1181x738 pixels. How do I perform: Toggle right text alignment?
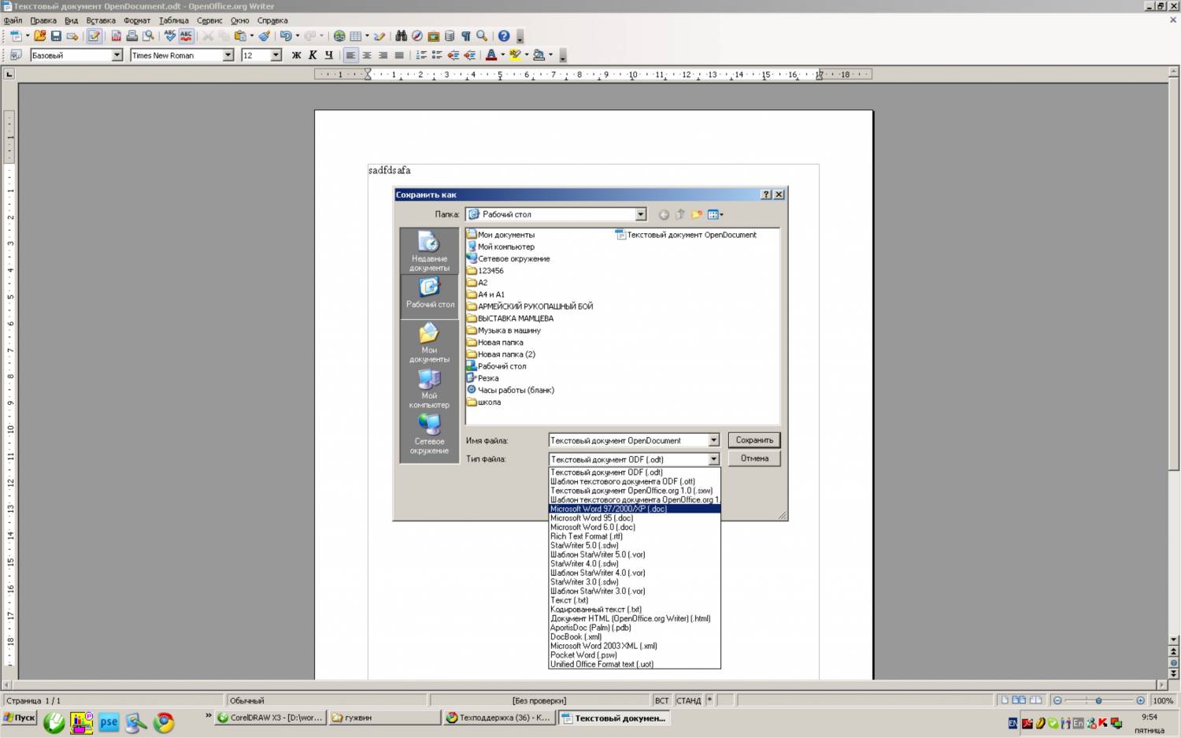click(383, 55)
